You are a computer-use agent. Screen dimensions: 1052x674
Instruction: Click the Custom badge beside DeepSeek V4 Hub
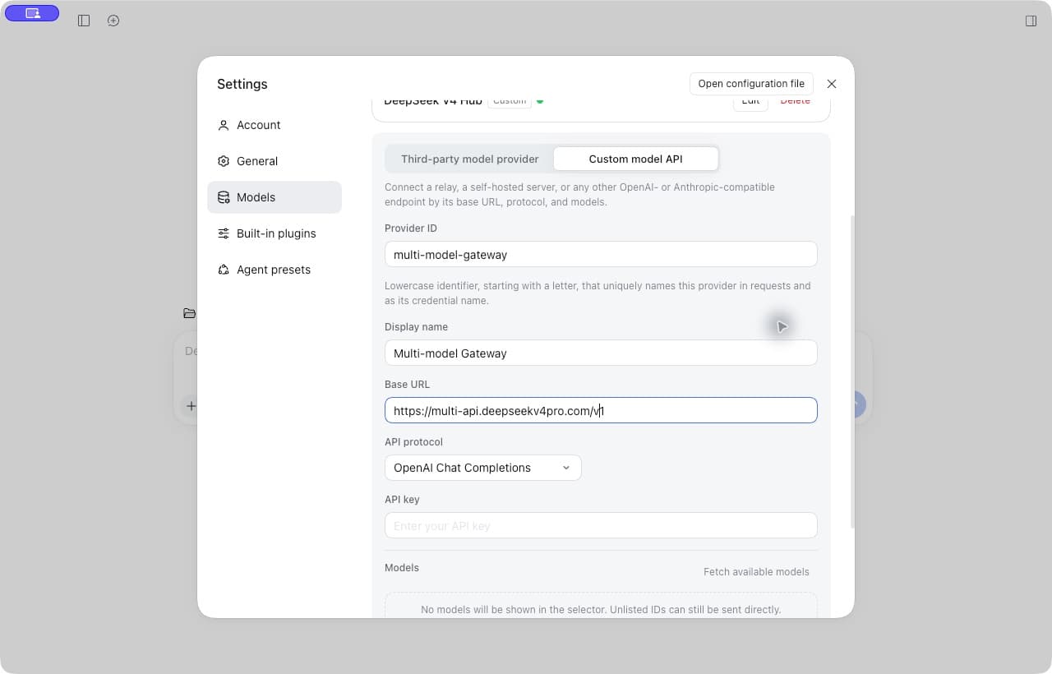(510, 101)
